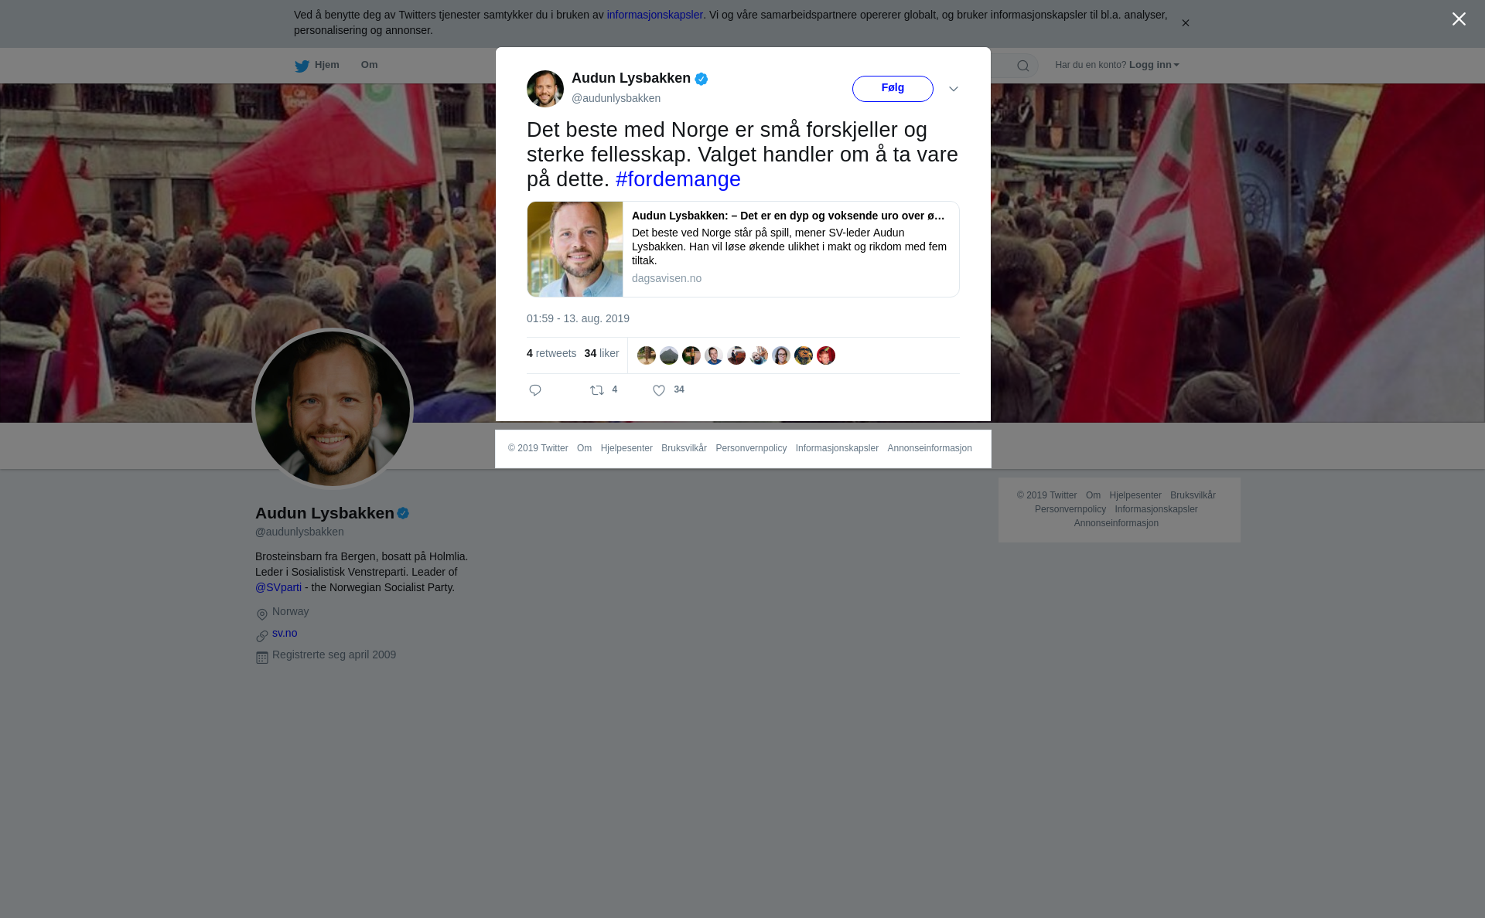The image size is (1485, 918).
Task: Close the tweet overlay with X
Action: pos(1459,19)
